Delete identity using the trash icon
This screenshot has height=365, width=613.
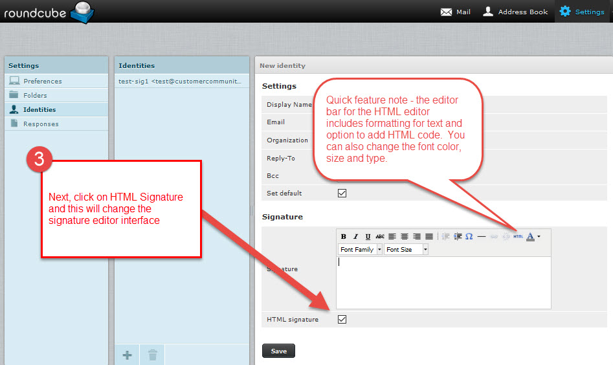[x=152, y=355]
